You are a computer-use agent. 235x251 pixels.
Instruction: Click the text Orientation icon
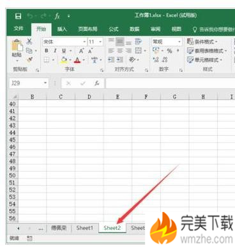pos(132,60)
